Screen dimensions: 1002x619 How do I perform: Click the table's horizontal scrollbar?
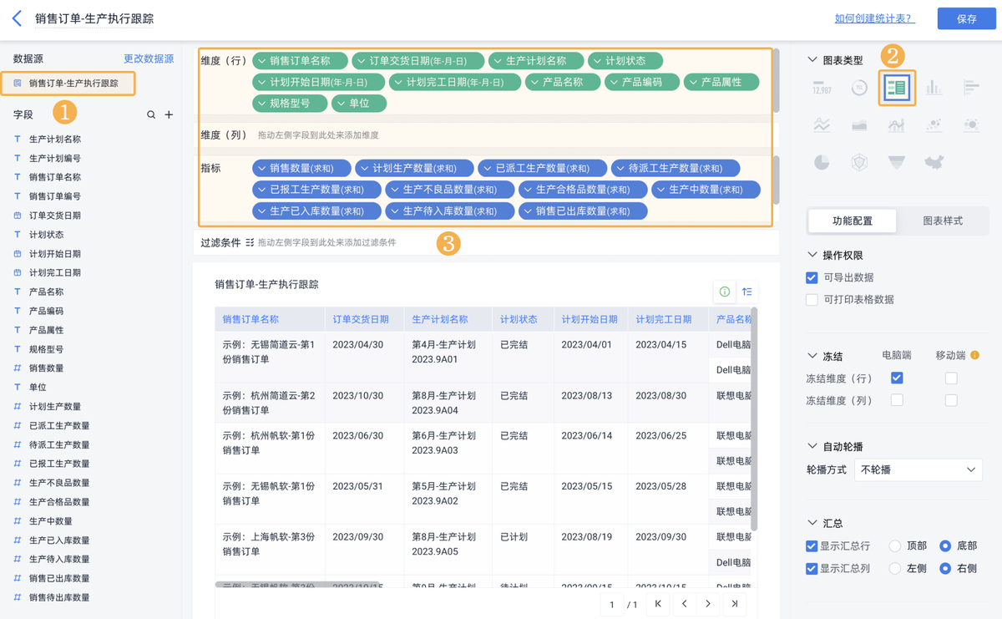click(297, 585)
